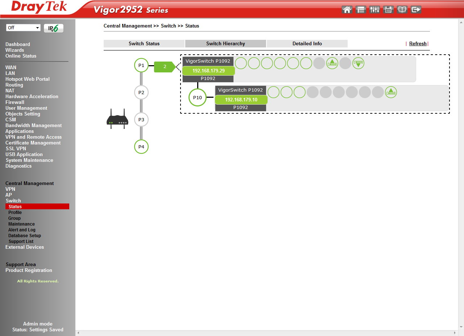This screenshot has width=464, height=336.
Task: Open Bandwidth Management menu
Action: [x=33, y=125]
